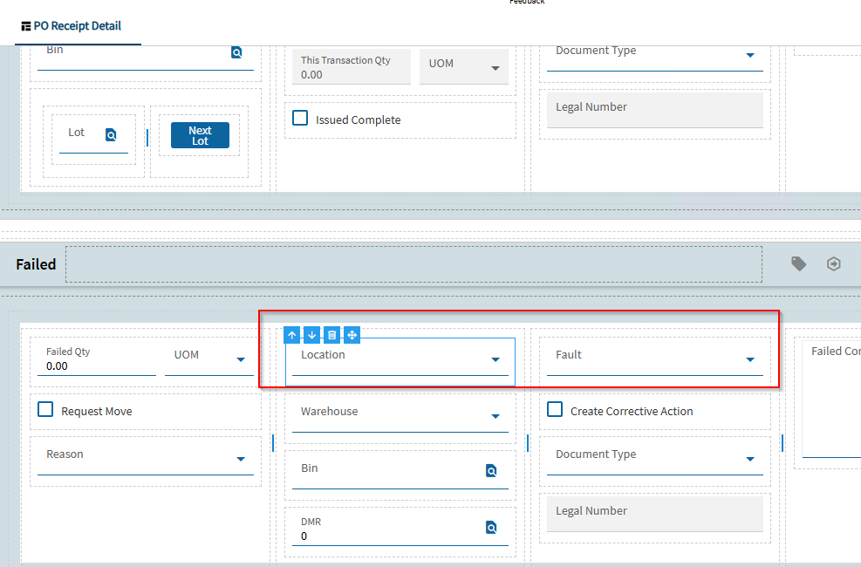Image resolution: width=861 pixels, height=567 pixels.
Task: Toggle the Issued Complete checkbox
Action: point(300,118)
